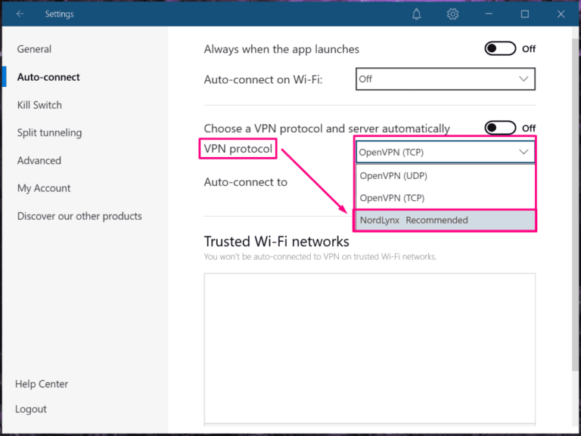The width and height of the screenshot is (581, 436).
Task: Close the Settings window
Action: [x=561, y=14]
